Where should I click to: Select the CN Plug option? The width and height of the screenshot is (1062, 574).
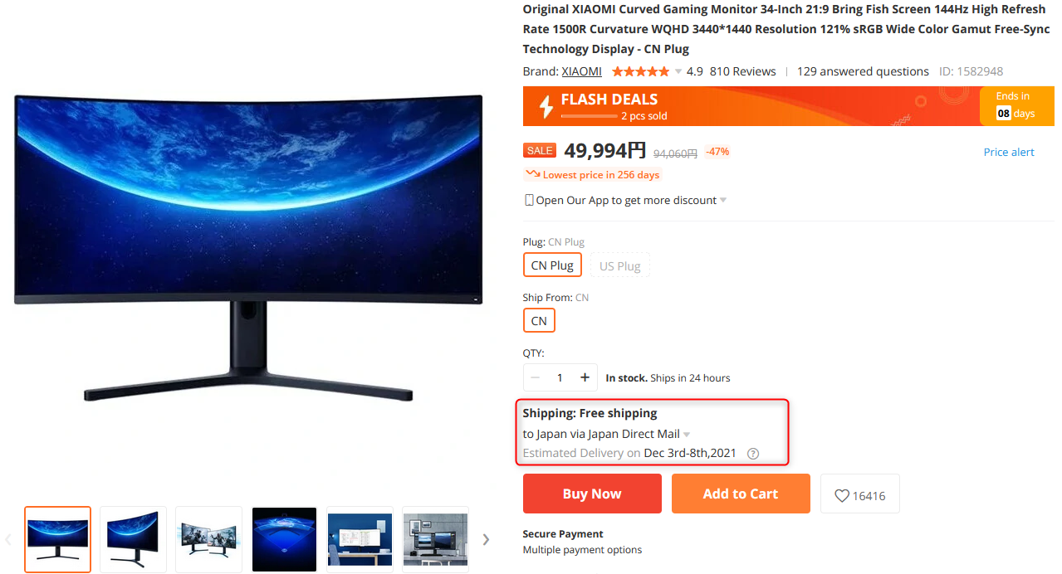552,265
